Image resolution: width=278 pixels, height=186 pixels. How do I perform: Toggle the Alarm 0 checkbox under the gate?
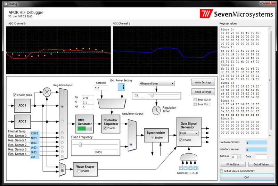(x=181, y=168)
